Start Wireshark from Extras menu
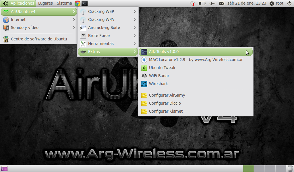 (x=158, y=84)
